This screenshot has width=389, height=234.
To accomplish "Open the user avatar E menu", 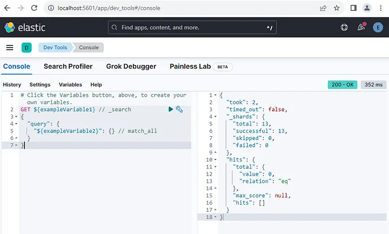I will (x=377, y=27).
